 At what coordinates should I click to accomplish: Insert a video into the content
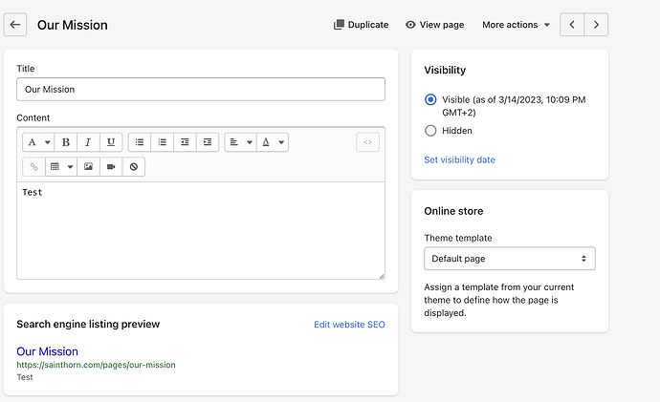tap(111, 166)
